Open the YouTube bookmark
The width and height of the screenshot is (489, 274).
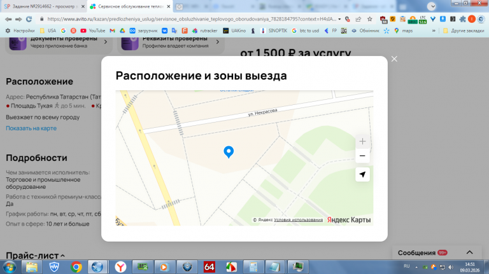93,31
